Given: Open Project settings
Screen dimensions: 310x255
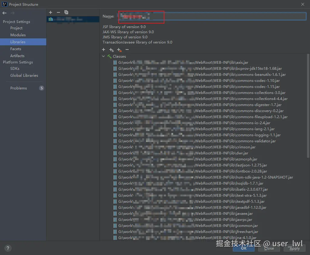Looking at the screenshot, I should click(16, 28).
